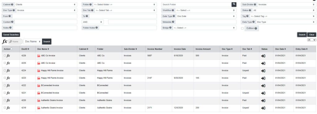Click the Search button beside Doc Name dropdown

point(47,41)
